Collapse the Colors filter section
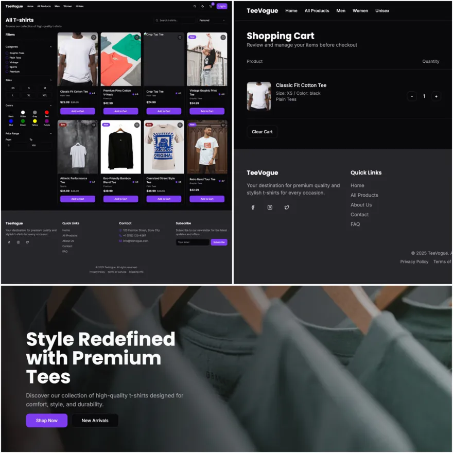453x453 pixels. tap(50, 106)
